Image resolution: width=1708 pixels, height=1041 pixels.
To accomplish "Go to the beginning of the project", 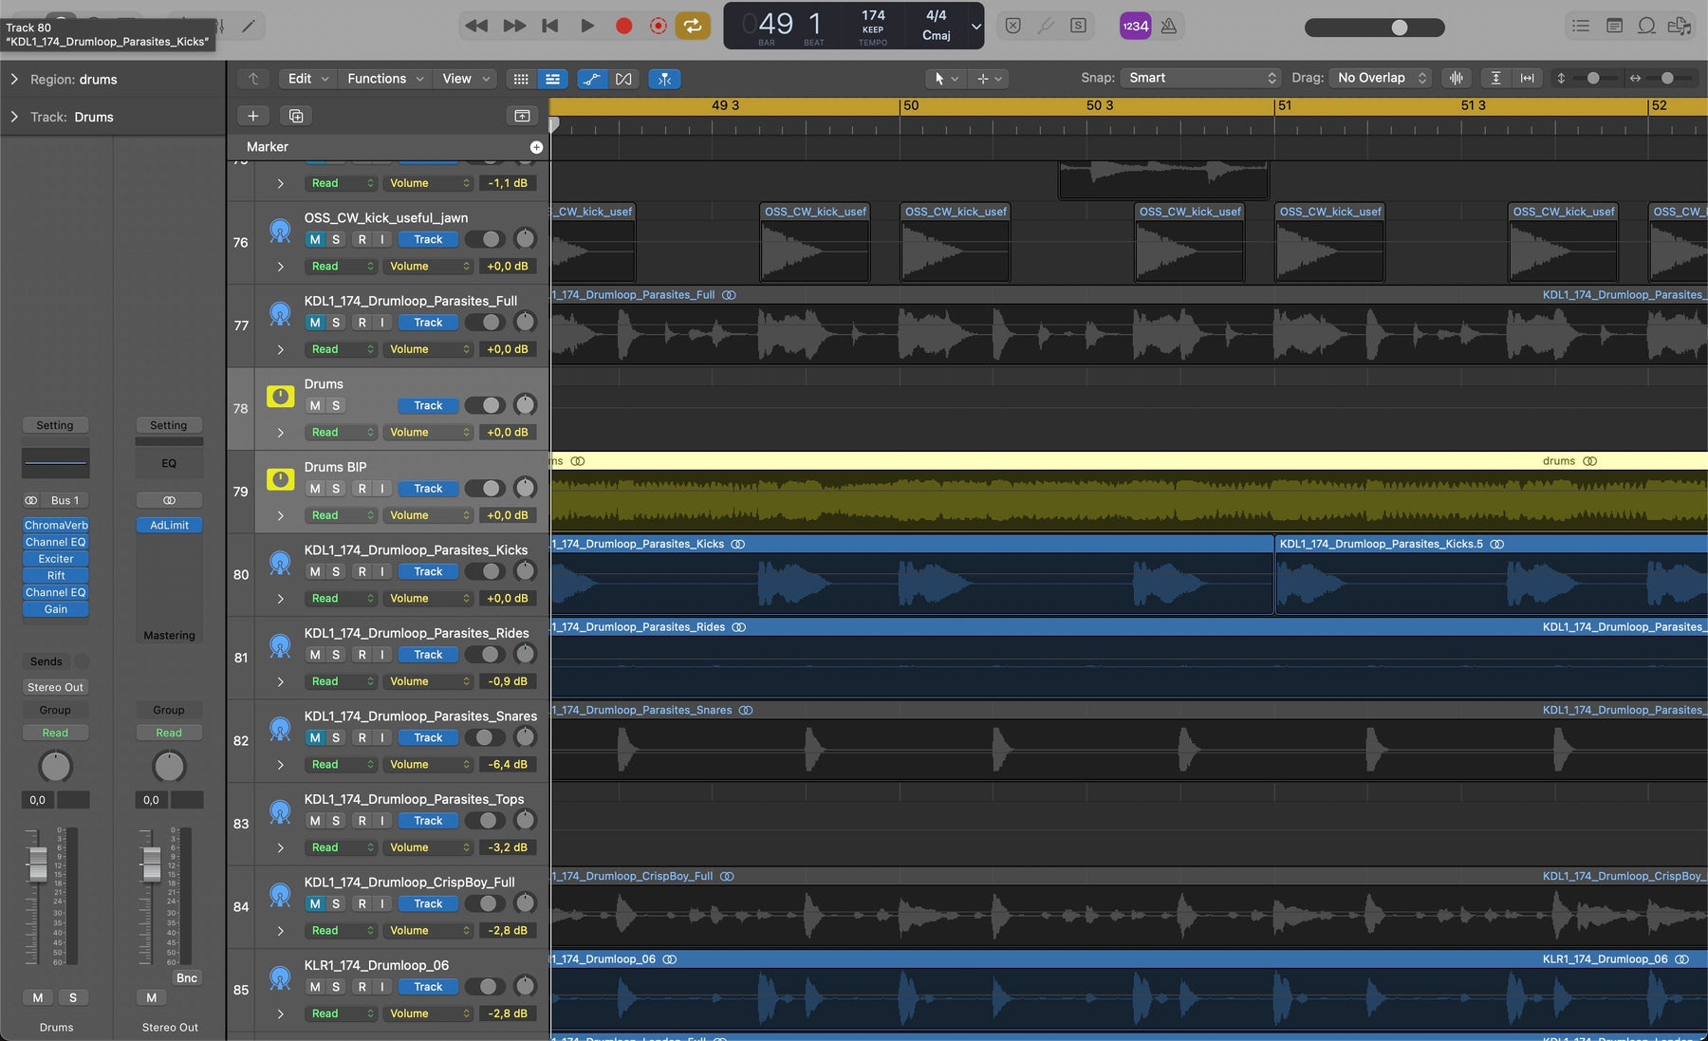I will pos(550,26).
